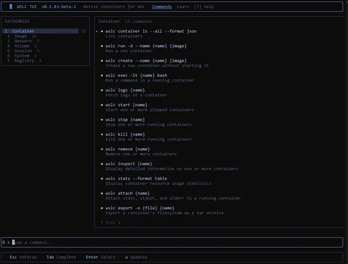Image resolution: width=348 pixels, height=264 pixels.
Task: Click the CATEGORIES panel heading
Action: pos(17,22)
